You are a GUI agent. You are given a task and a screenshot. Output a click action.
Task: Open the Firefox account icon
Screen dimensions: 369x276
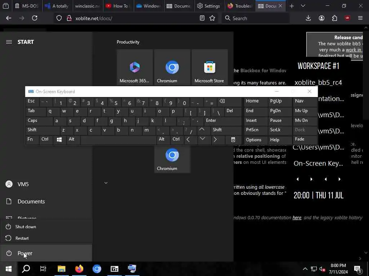click(x=321, y=18)
